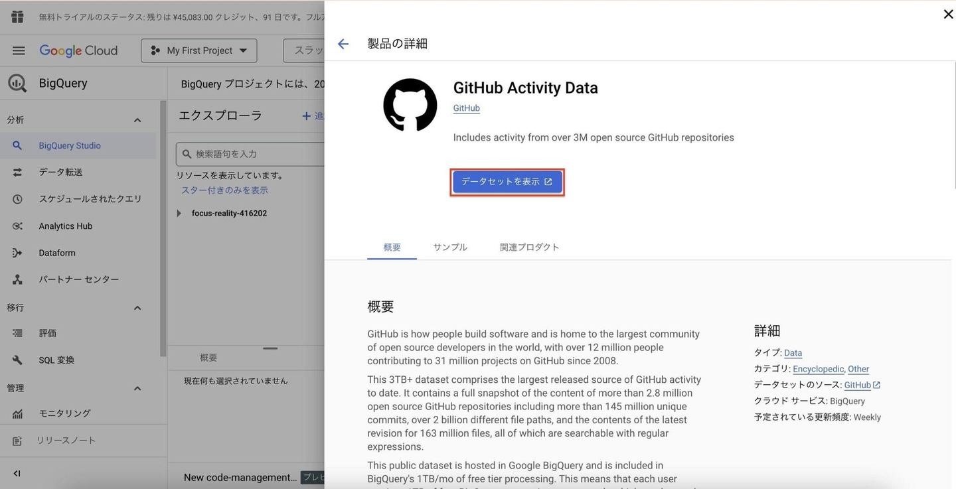Switch to the 関連プロダクト tab
Image resolution: width=956 pixels, height=489 pixels.
tap(529, 247)
